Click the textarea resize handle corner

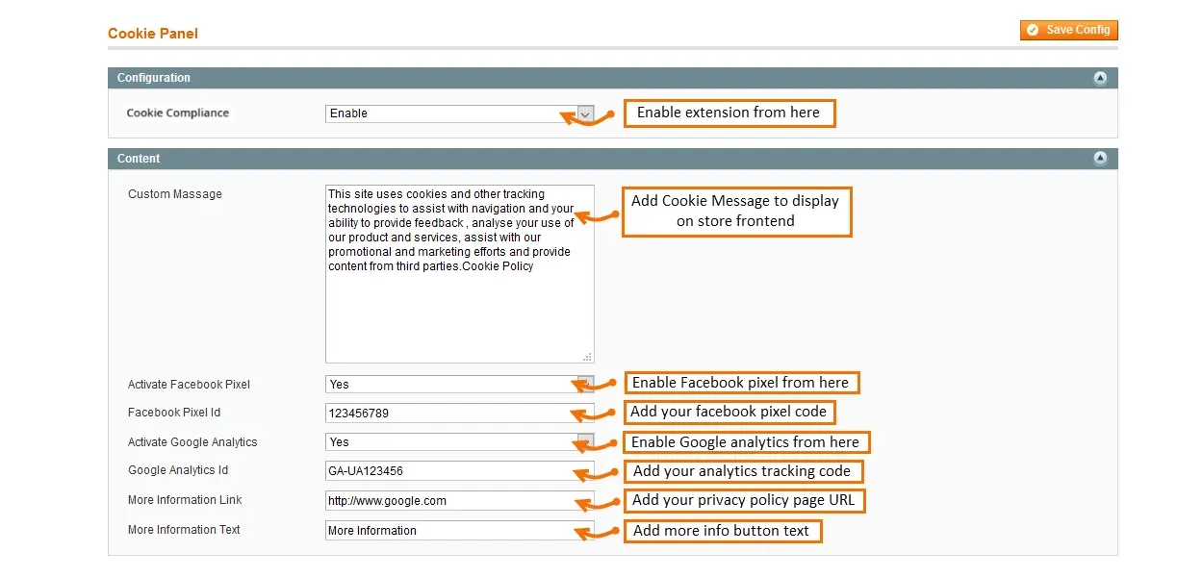click(588, 357)
